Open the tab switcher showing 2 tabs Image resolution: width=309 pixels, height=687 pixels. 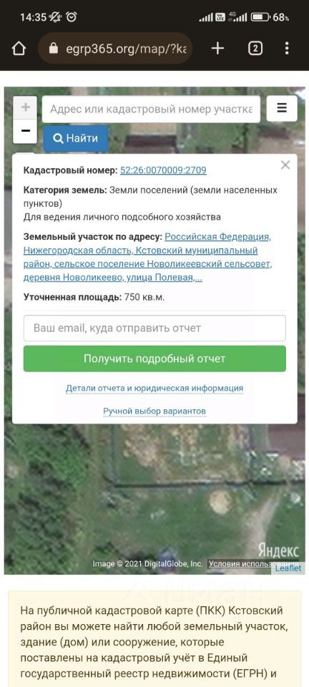coord(255,48)
